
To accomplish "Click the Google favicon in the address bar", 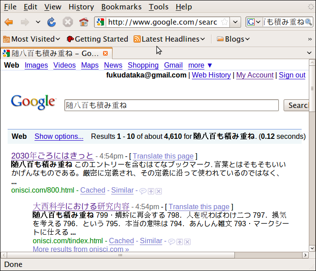I will [x=100, y=22].
